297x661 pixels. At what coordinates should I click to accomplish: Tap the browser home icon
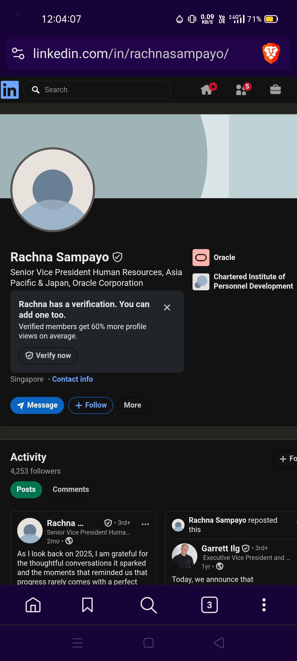pyautogui.click(x=33, y=605)
